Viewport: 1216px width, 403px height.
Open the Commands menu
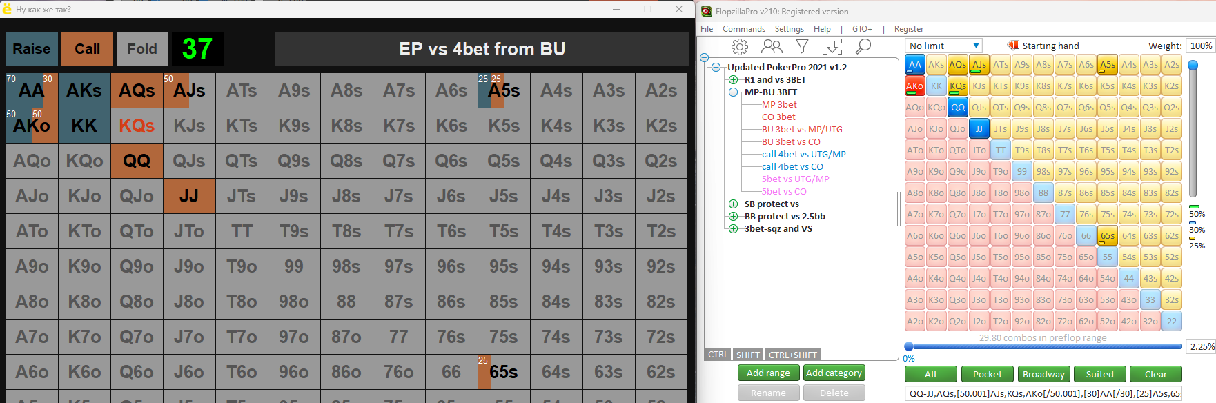click(744, 29)
